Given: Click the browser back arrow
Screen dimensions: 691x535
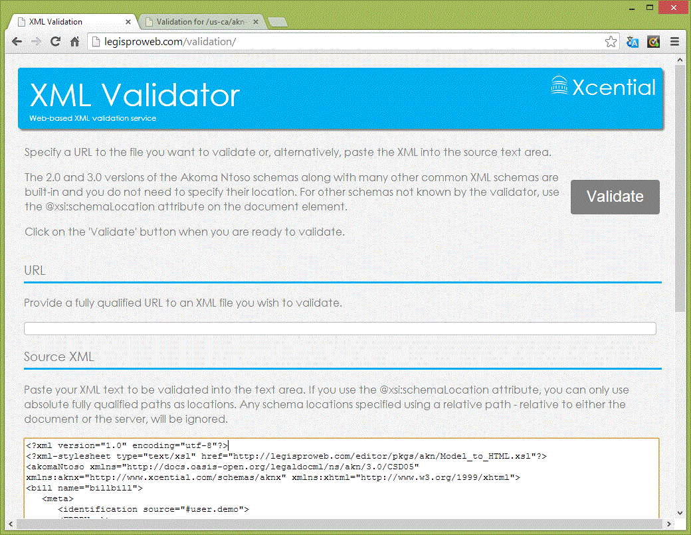Looking at the screenshot, I should [x=17, y=42].
